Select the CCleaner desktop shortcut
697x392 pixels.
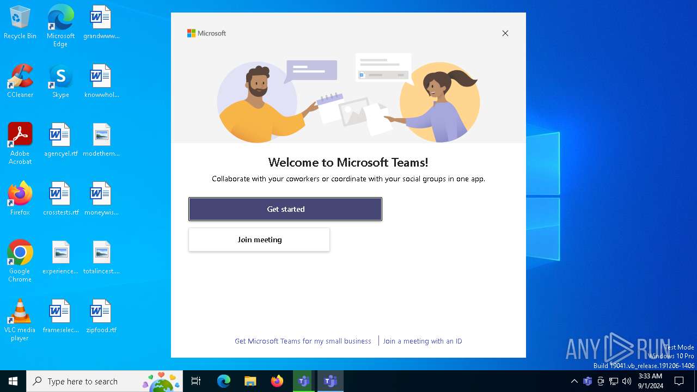point(20,82)
